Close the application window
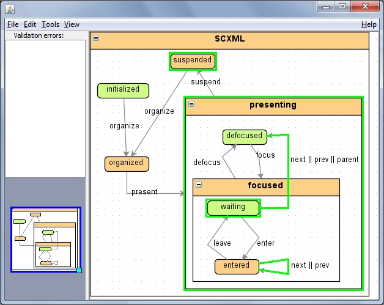This screenshot has width=384, height=305. pos(365,6)
